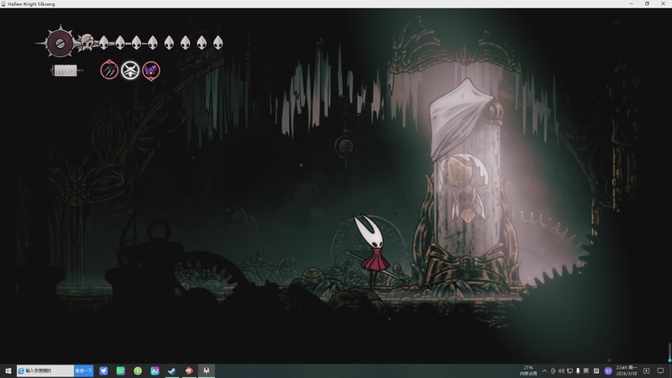Viewport: 672px width, 378px height.
Task: Click the hanging round lantern
Action: click(345, 147)
